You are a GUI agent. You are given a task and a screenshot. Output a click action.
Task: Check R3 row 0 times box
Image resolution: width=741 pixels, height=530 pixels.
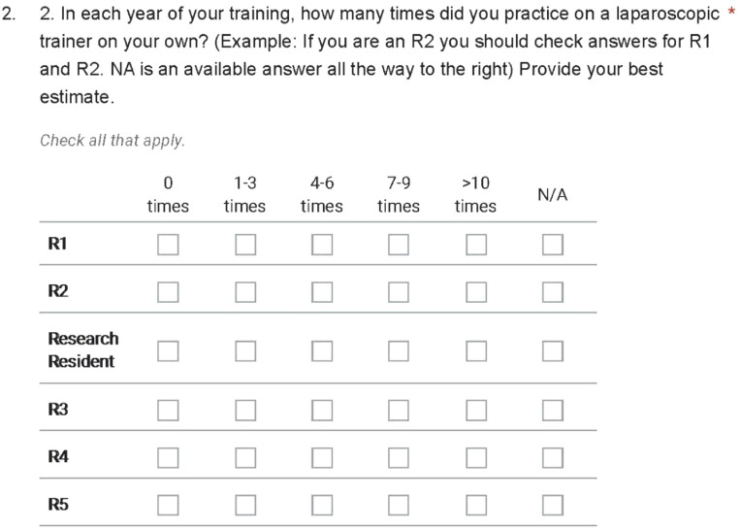coord(168,410)
